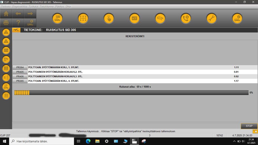Click the value 0.92
The height and width of the screenshot is (145, 258).
236,77
